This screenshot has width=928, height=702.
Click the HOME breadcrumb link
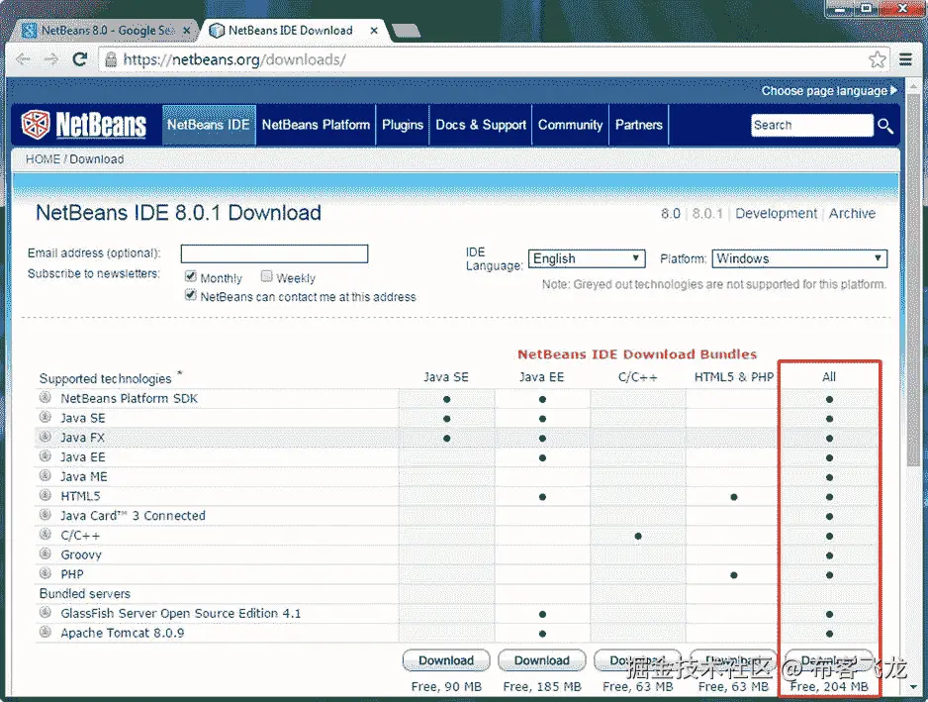coord(43,159)
